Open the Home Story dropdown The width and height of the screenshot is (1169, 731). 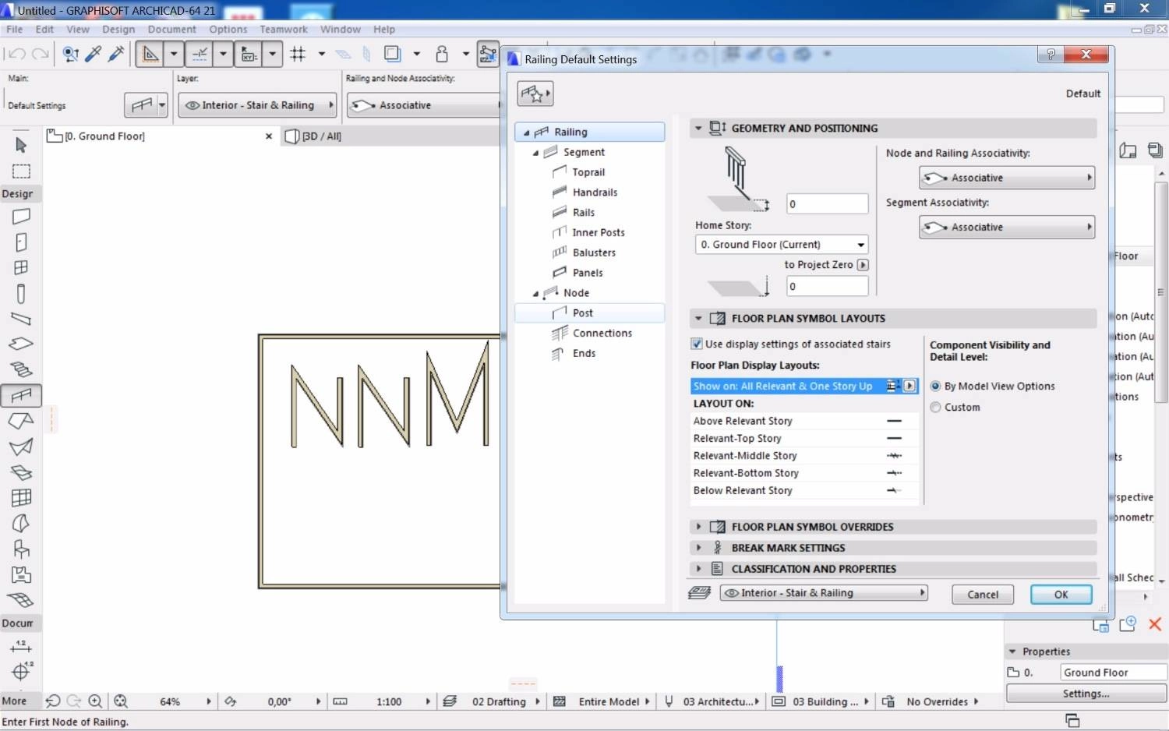tap(782, 245)
